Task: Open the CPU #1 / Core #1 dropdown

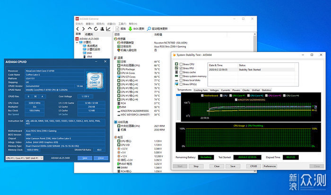Action: (x=25, y=158)
